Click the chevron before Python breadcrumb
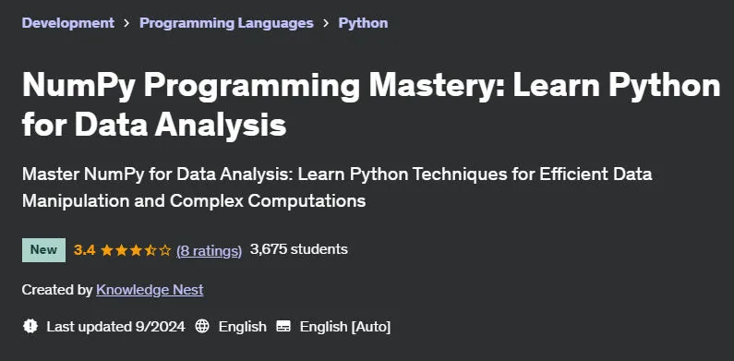The height and width of the screenshot is (361, 734). click(326, 23)
